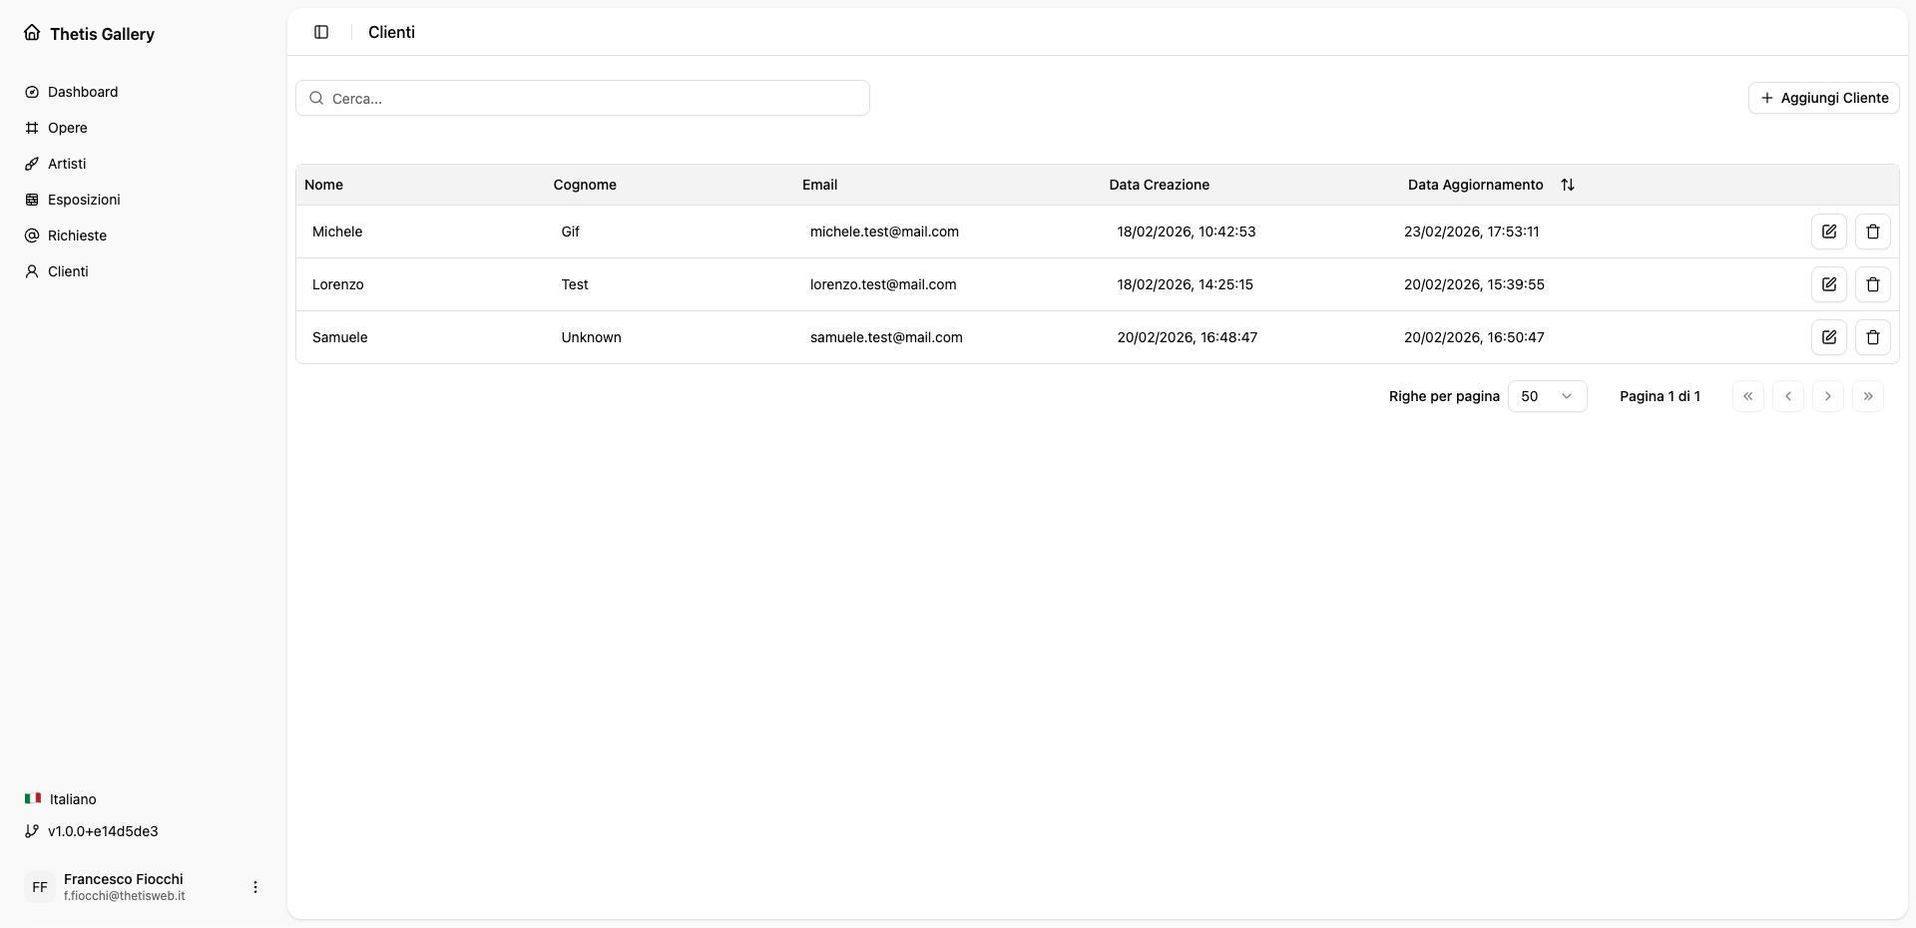Delete Michele Gif's client record

pos(1872,232)
